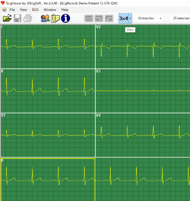
Task: Open the yellow notes icon
Action: (x=55, y=18)
